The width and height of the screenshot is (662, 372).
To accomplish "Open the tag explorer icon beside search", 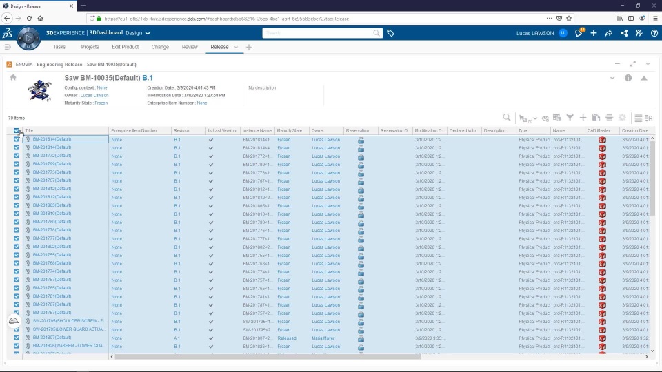I will click(x=390, y=33).
